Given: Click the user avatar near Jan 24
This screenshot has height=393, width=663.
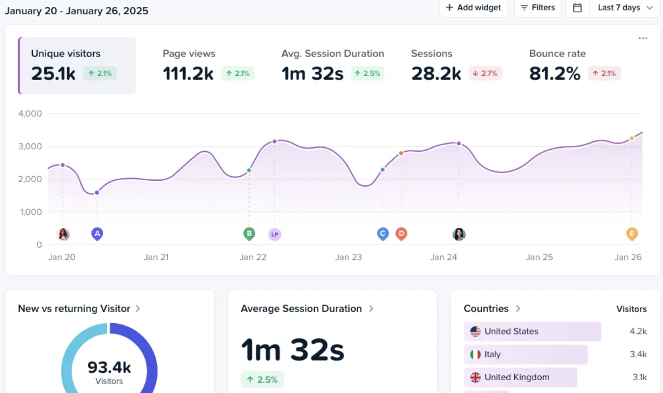Looking at the screenshot, I should click(459, 234).
